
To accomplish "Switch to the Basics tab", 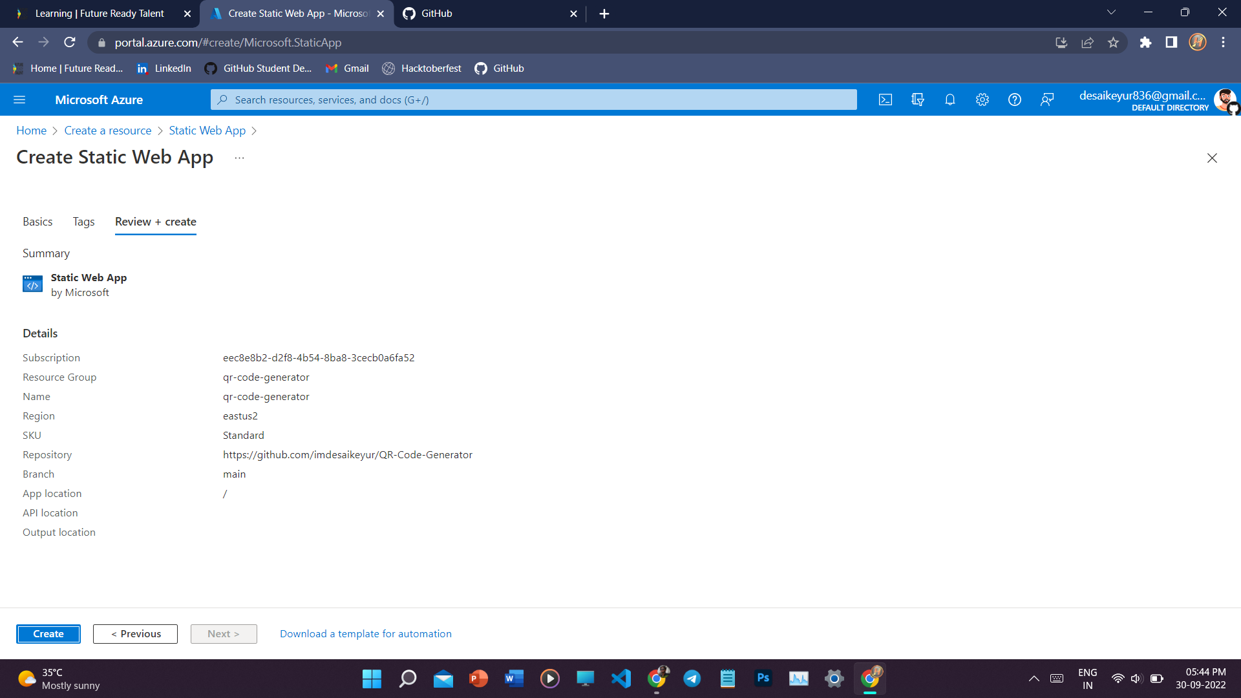I will tap(37, 222).
